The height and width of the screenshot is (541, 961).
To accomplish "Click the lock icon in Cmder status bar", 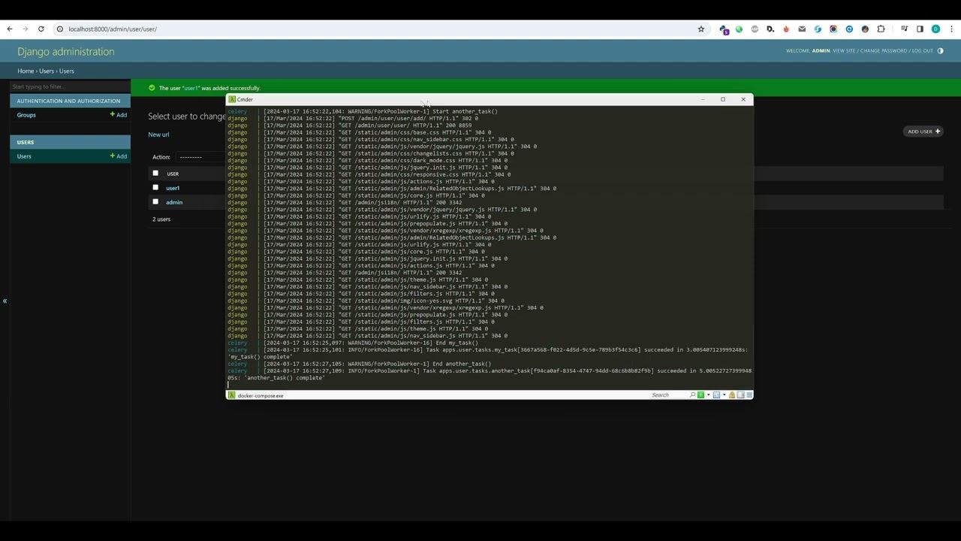I will 732,395.
